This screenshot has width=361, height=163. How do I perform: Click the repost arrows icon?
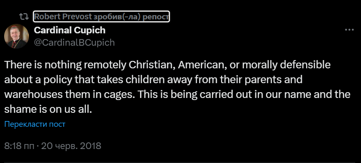click(x=24, y=16)
